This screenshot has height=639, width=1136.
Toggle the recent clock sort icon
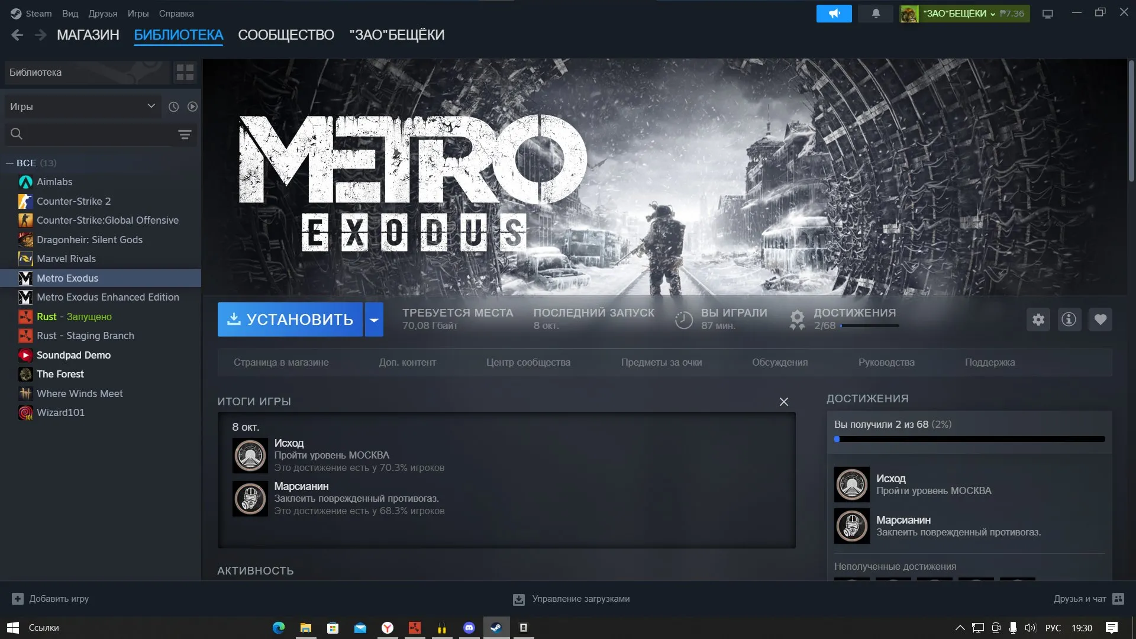tap(173, 106)
